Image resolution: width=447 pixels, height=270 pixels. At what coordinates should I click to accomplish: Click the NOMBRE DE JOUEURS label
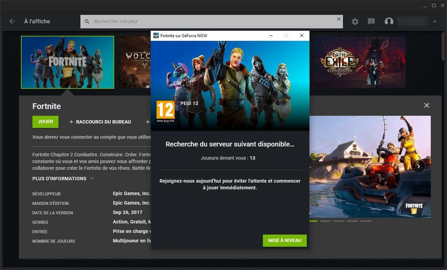coord(54,241)
